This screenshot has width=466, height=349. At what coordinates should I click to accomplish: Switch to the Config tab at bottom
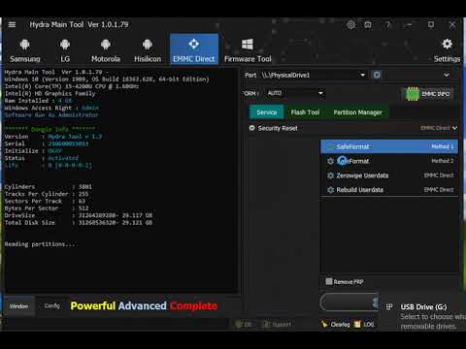[52, 305]
